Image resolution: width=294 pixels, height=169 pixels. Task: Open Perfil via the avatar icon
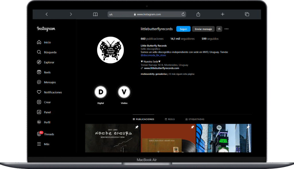pos(39,122)
